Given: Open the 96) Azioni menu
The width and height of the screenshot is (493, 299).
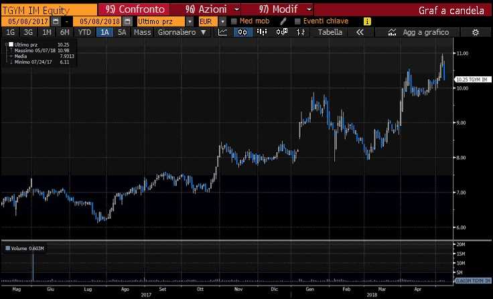Looking at the screenshot, I should click(x=206, y=9).
